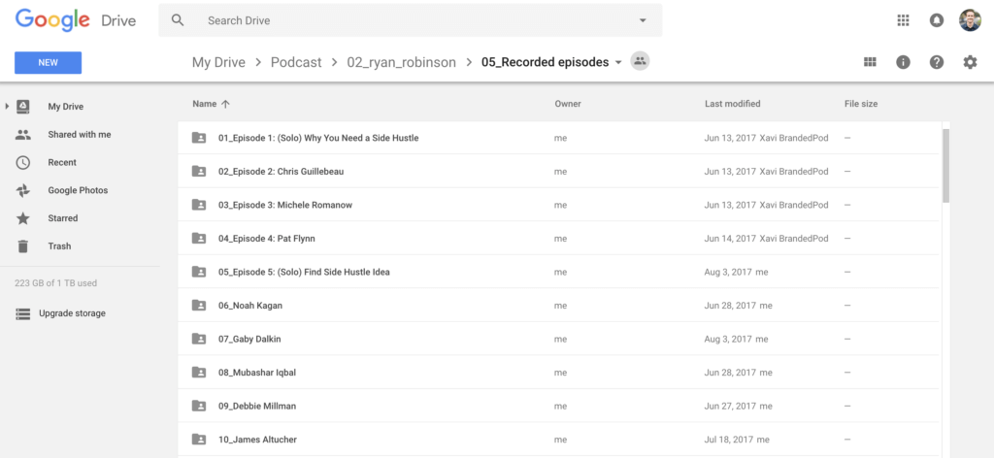Click the Upgrade storage icon
Viewport: 994px width, 458px height.
tap(23, 313)
